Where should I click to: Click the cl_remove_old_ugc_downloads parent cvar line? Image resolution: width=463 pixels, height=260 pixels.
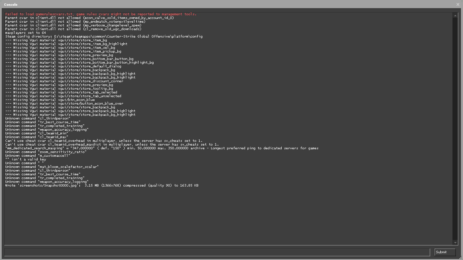(x=73, y=29)
